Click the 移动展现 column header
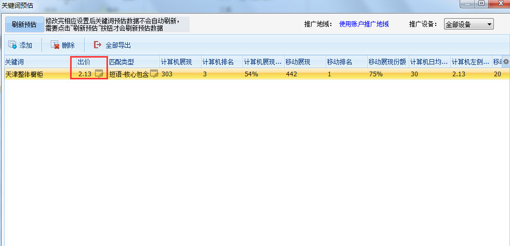The image size is (510, 246). tap(304, 62)
